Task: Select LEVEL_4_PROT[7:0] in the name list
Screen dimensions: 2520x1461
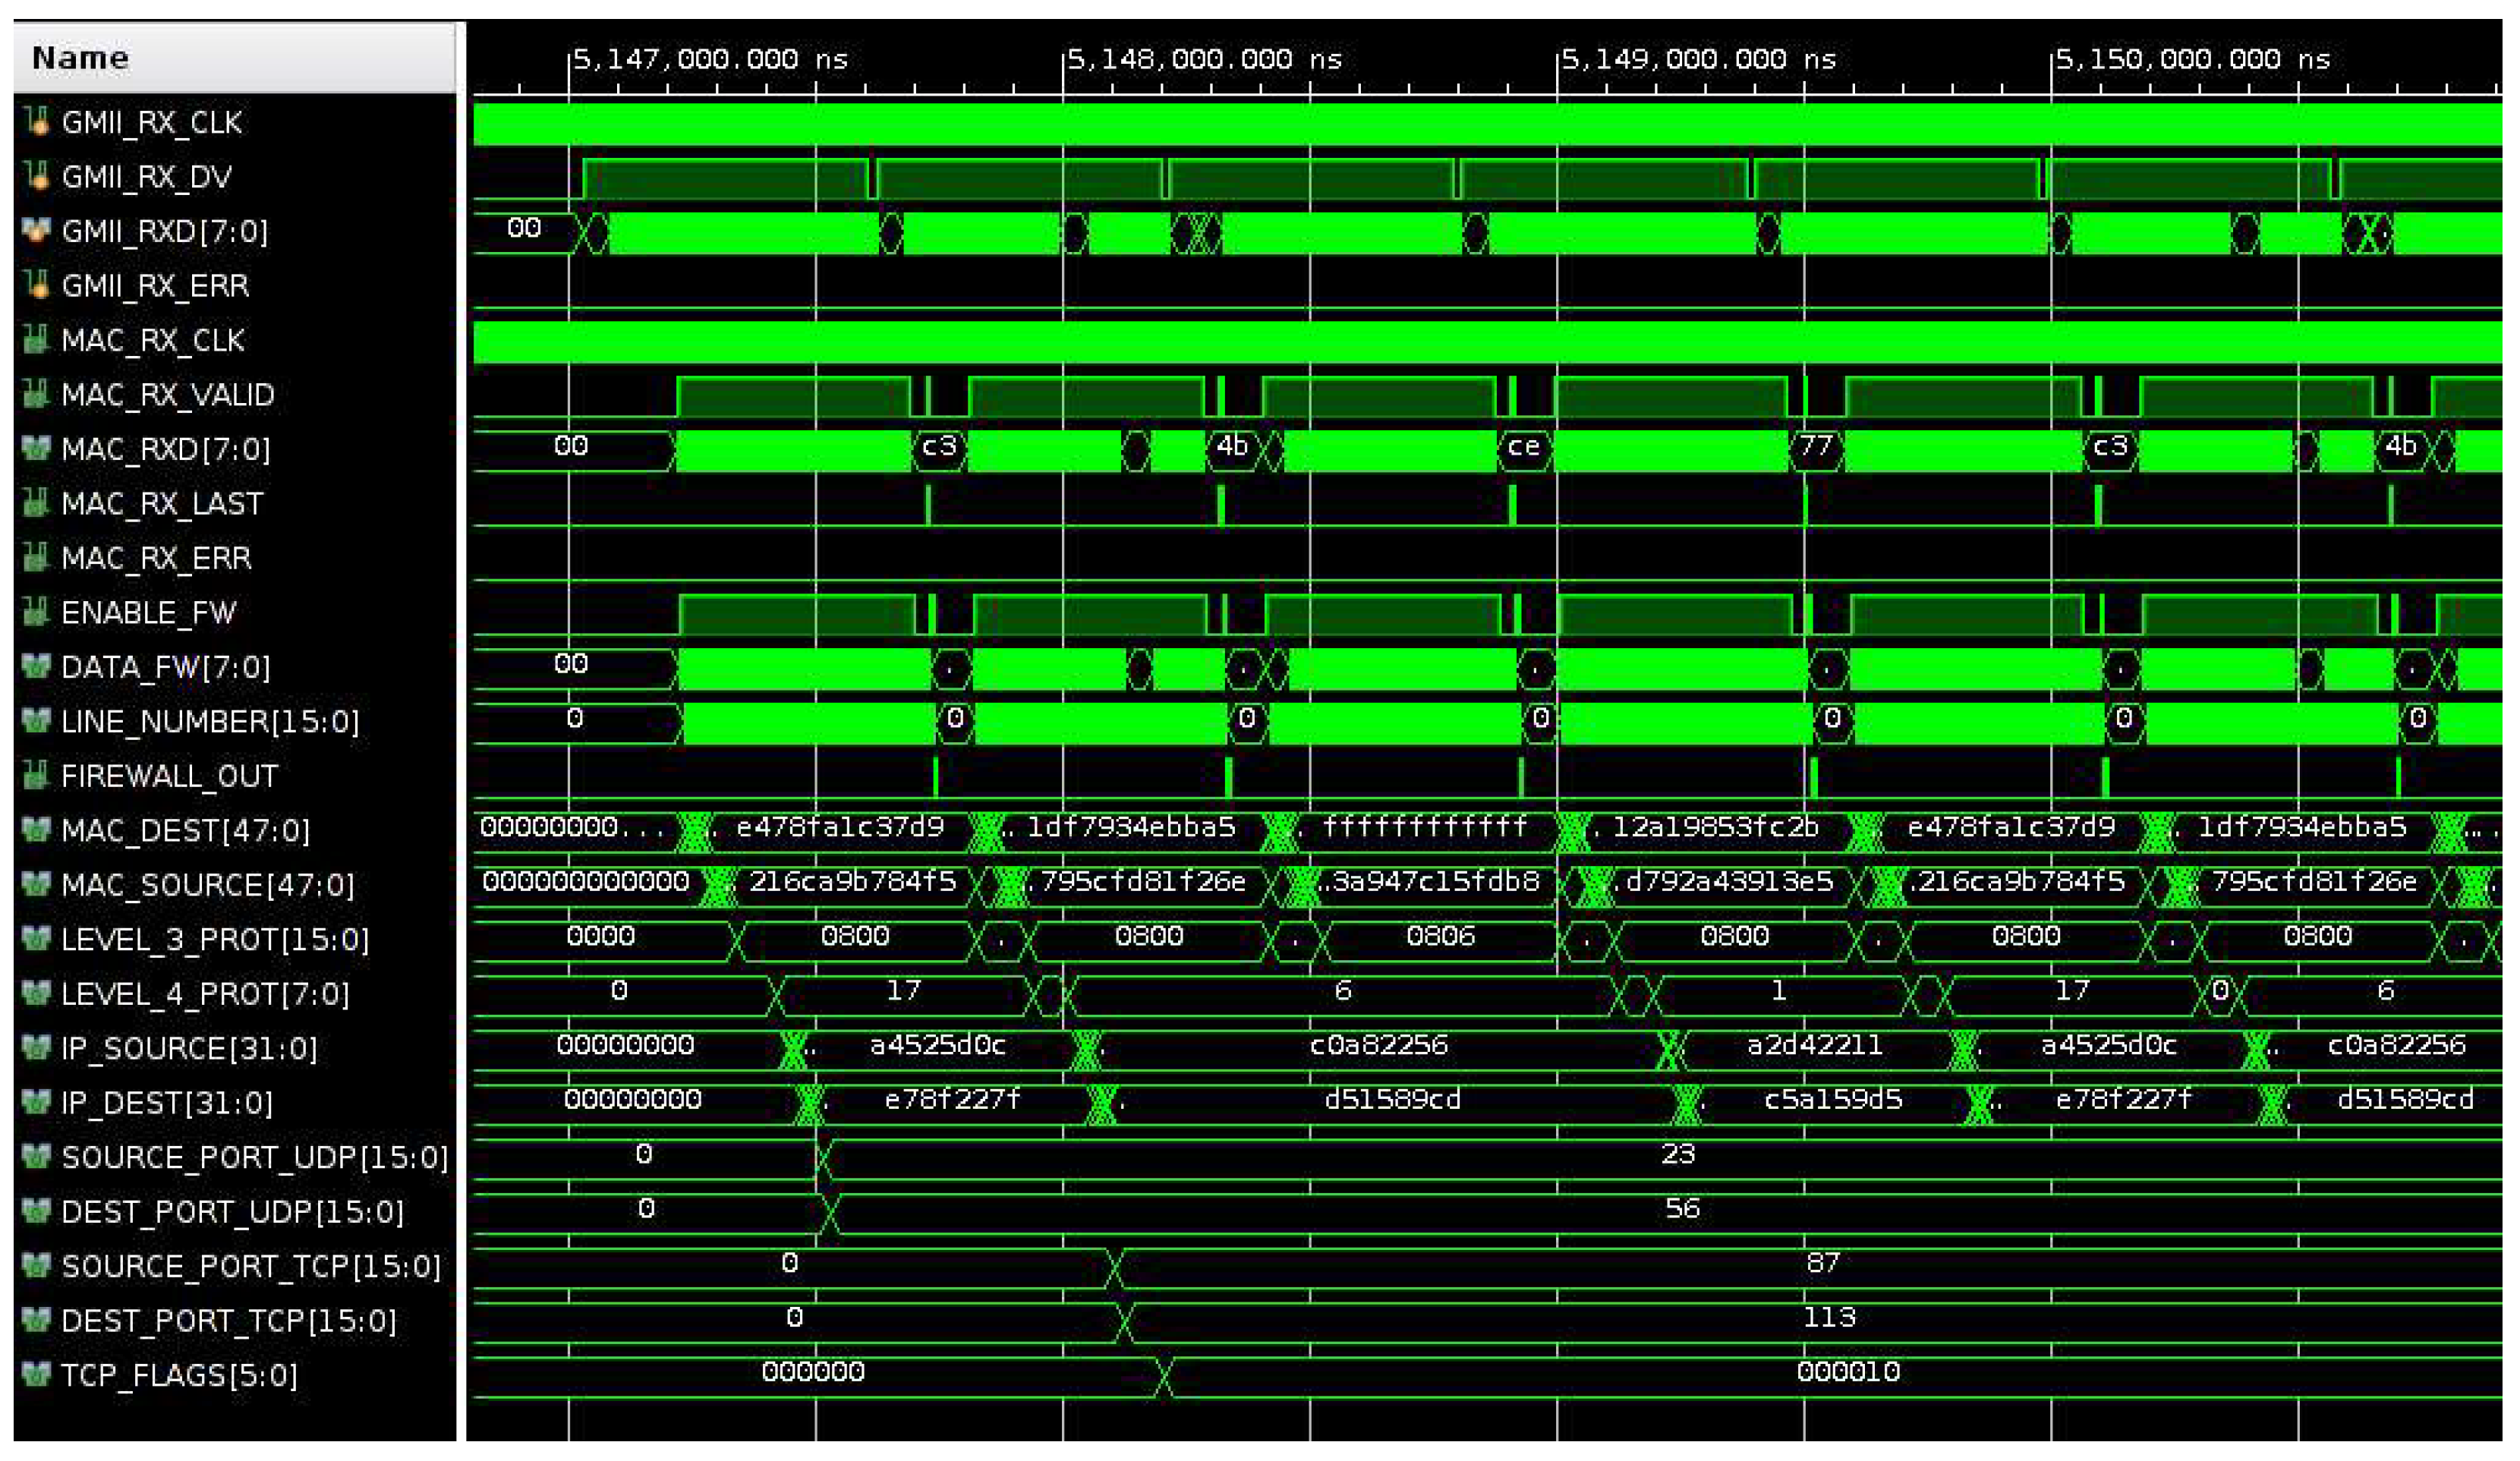Action: 205,993
